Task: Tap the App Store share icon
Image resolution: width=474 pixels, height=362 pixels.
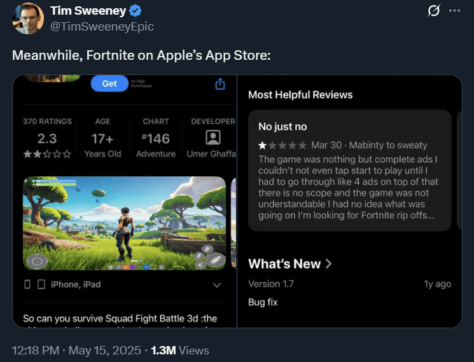Action: (220, 84)
